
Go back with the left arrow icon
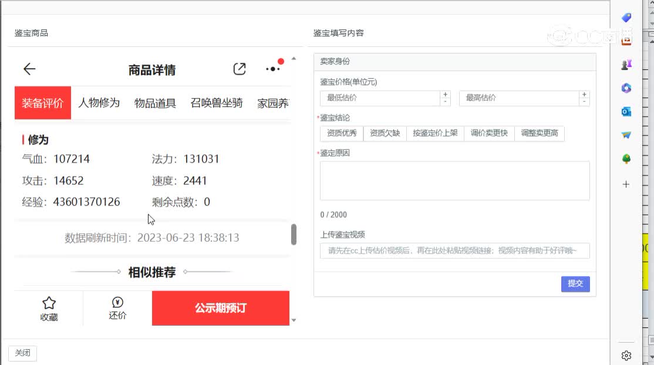point(29,69)
